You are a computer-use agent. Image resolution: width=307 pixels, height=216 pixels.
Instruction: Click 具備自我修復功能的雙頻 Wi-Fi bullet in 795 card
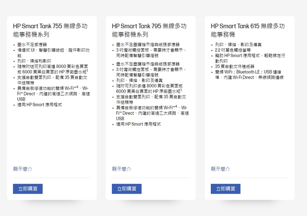[x=152, y=113]
